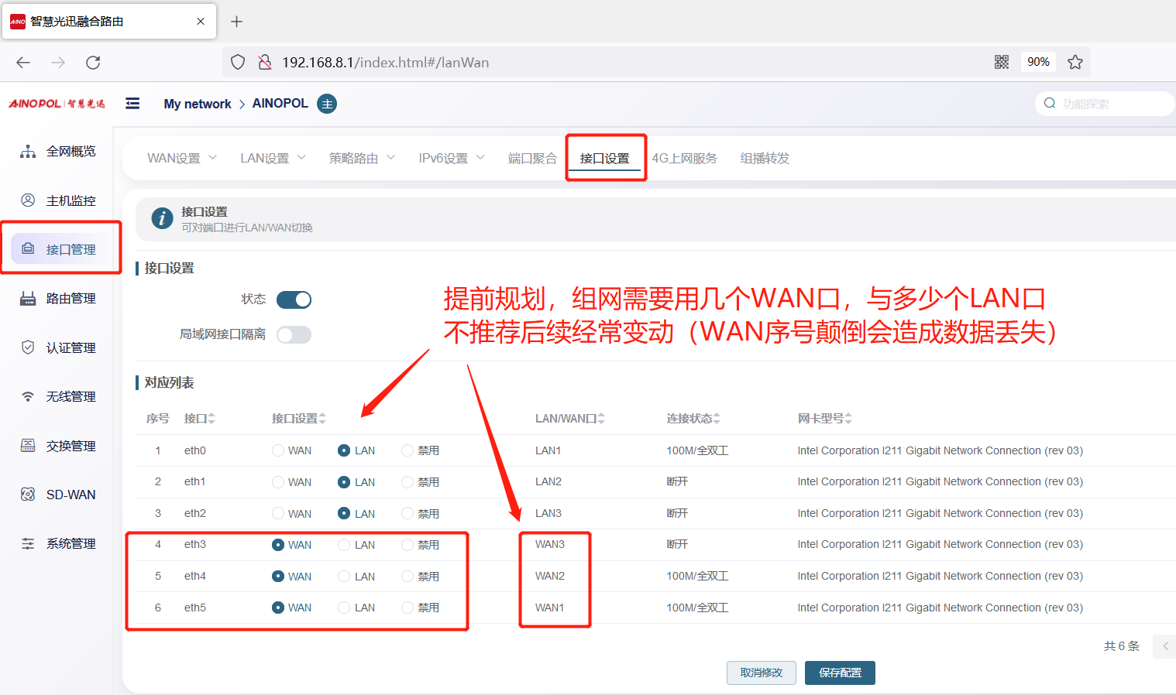Image resolution: width=1176 pixels, height=695 pixels.
Task: Open SD-WAN sidebar icon
Action: pos(28,495)
